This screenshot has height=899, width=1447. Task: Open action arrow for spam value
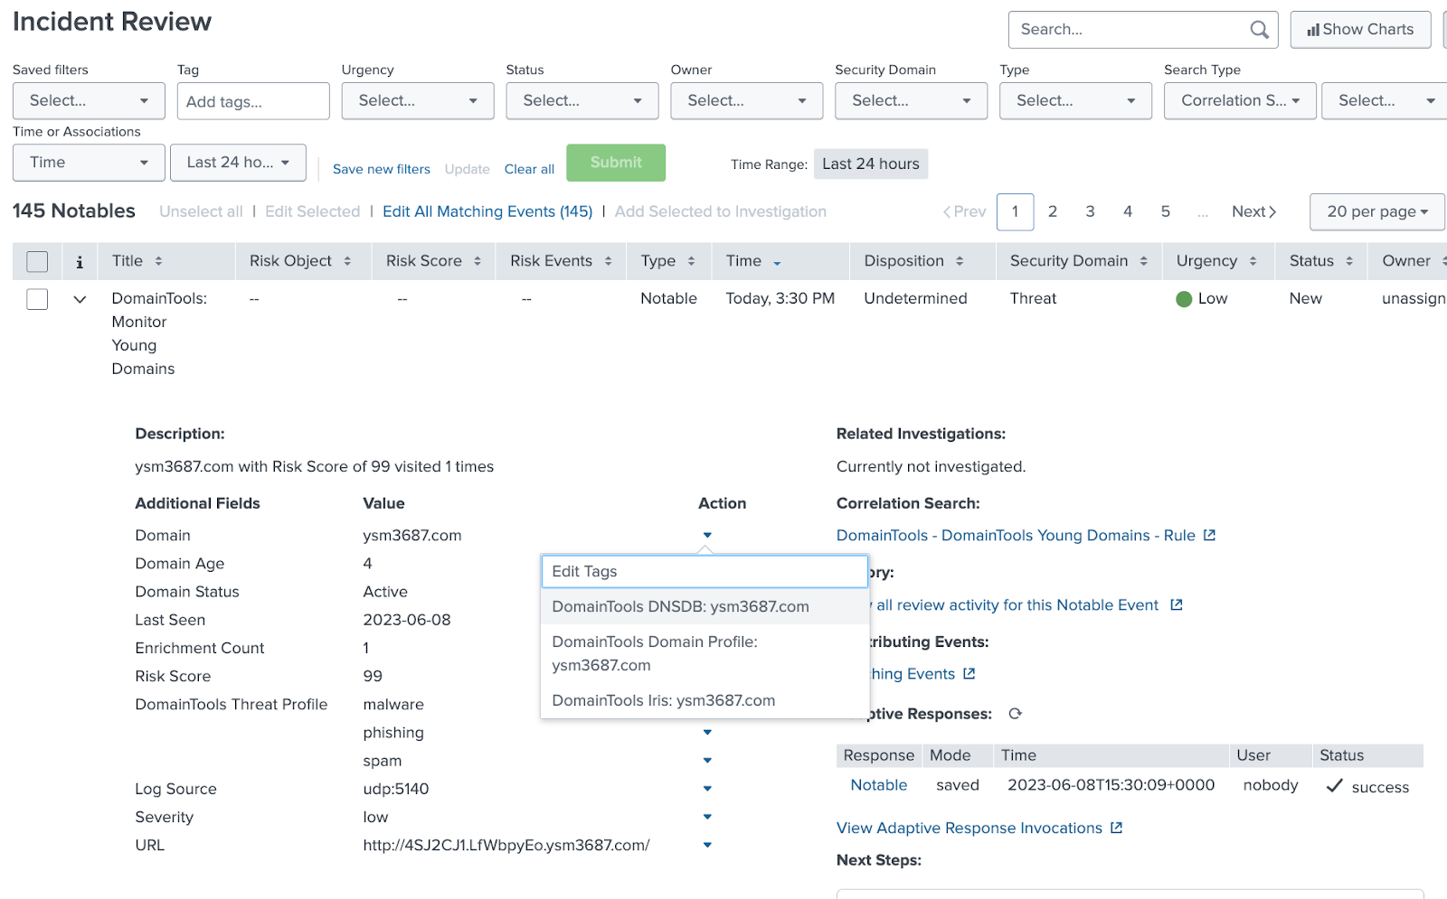coord(707,761)
